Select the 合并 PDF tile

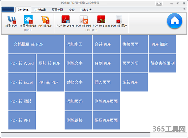coord(106,45)
